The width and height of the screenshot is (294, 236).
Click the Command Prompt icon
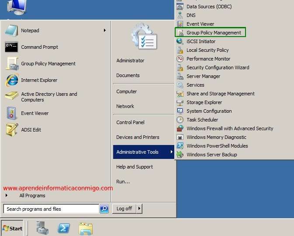tap(11, 47)
